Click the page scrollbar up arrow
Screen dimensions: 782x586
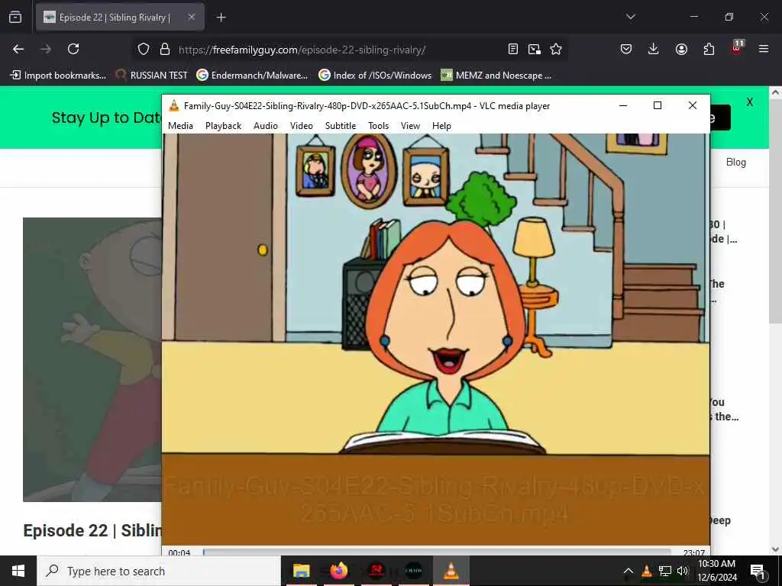tap(776, 92)
